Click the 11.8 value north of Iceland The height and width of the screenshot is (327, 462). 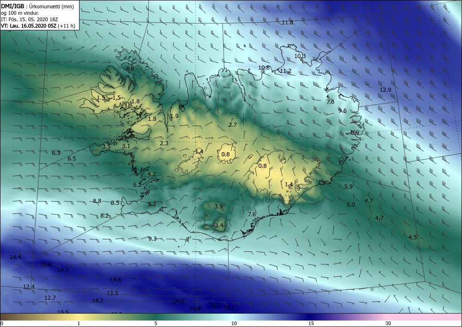287,22
